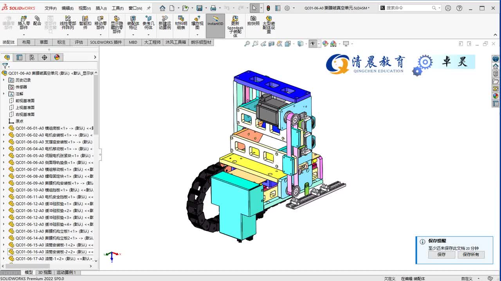Switch to the 评估 ribbon tab
Viewport: 501px width, 281px height.
pyautogui.click(x=79, y=42)
